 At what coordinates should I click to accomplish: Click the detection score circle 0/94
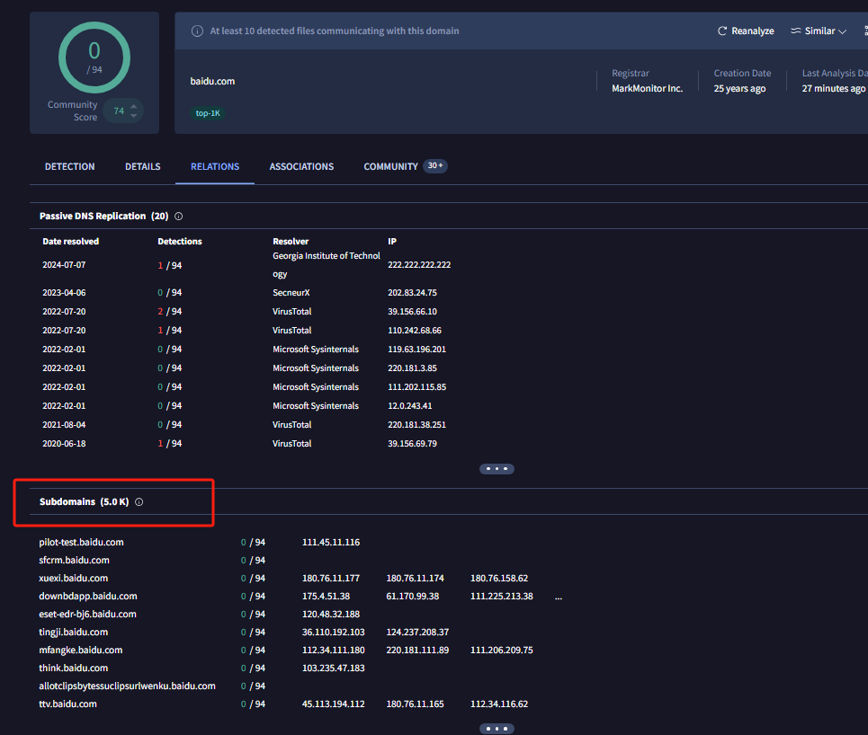click(94, 58)
